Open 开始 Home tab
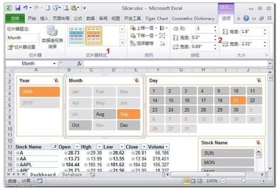 click(x=31, y=18)
